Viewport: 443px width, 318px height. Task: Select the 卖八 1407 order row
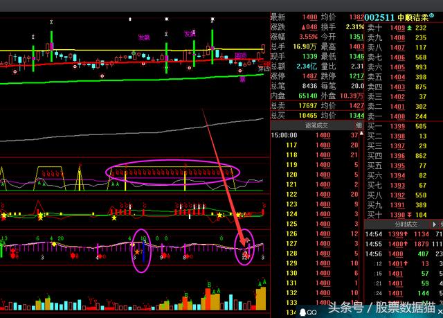[397, 48]
